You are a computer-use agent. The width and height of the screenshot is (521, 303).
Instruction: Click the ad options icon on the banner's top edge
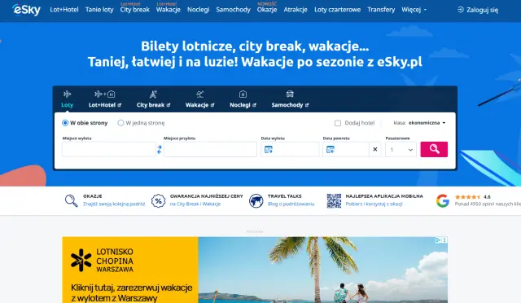[444, 239]
